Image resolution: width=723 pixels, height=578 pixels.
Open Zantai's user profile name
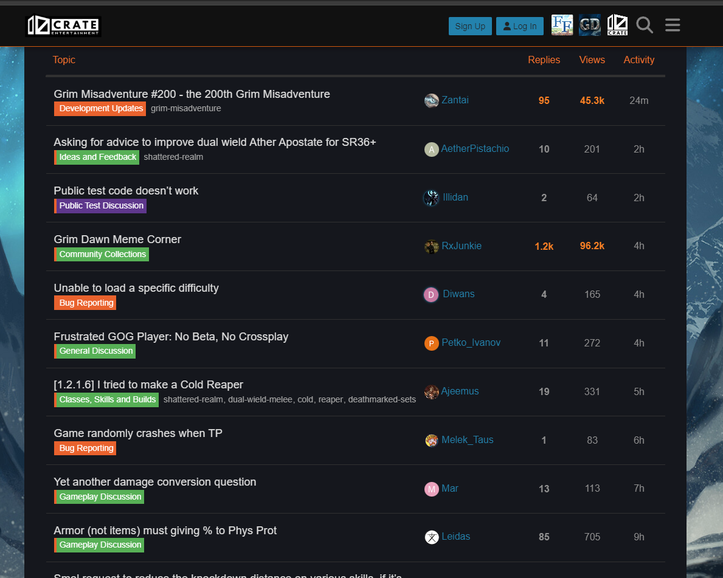455,100
